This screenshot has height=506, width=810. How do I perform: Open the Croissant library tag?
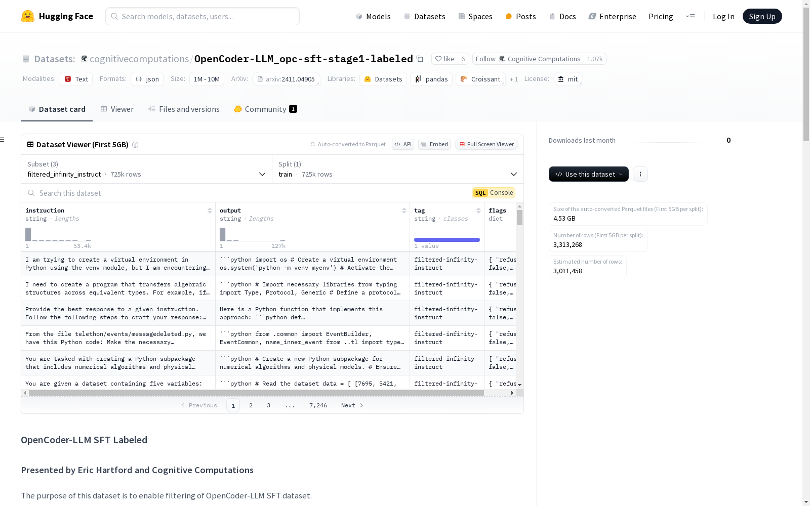tap(480, 79)
